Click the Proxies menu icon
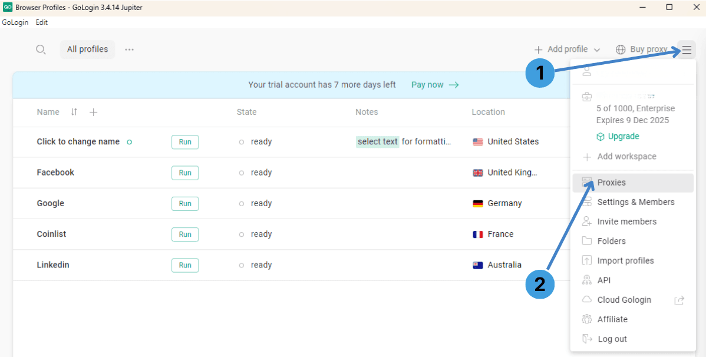Viewport: 706px width, 357px height. [587, 182]
